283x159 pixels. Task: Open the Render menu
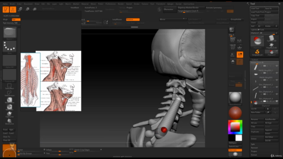[x=121, y=4]
